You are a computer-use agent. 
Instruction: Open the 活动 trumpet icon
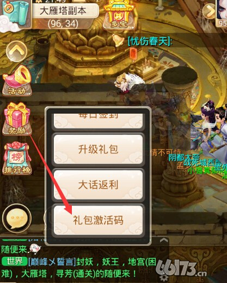[17, 81]
